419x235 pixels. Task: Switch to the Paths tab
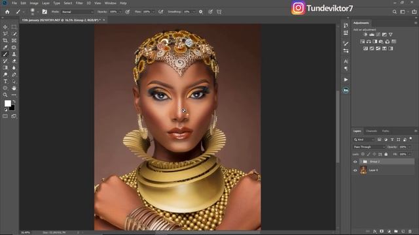tap(386, 131)
